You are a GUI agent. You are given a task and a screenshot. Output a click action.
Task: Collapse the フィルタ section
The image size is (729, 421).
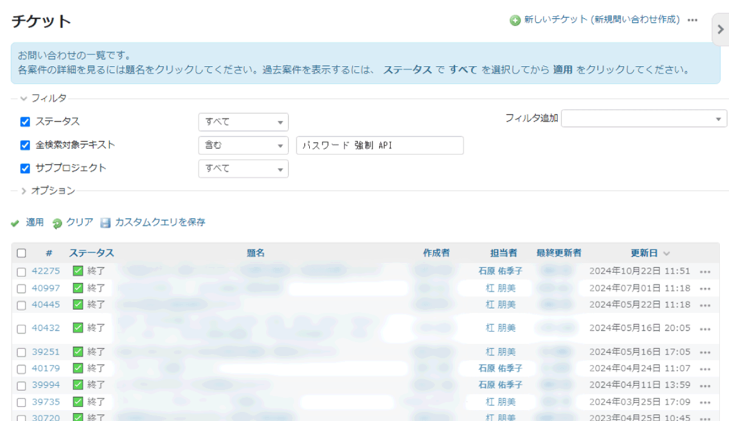coord(43,98)
